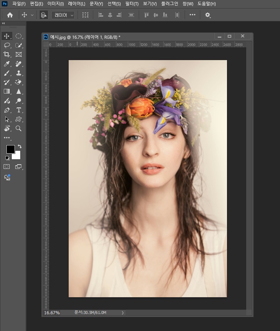This screenshot has width=280, height=331.
Task: Toggle Show Transform Controls
Action: 85,15
